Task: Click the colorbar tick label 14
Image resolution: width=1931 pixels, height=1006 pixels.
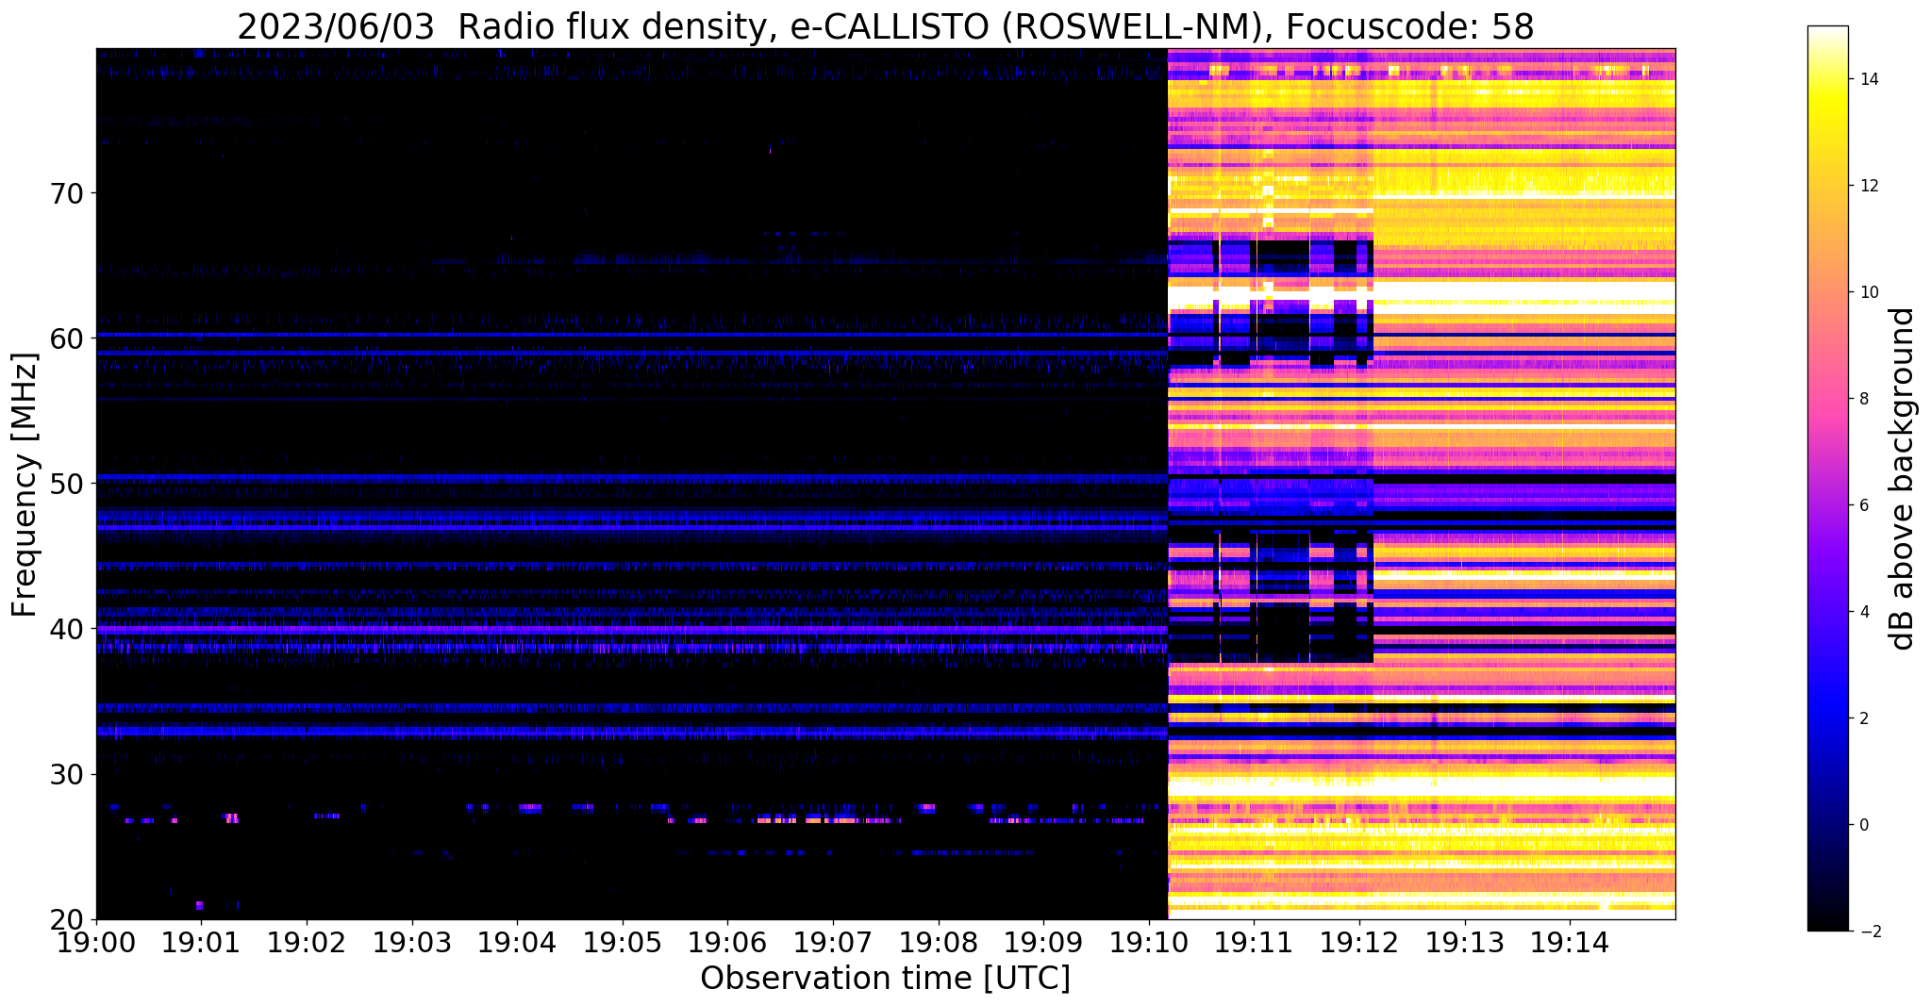Action: (x=1868, y=79)
